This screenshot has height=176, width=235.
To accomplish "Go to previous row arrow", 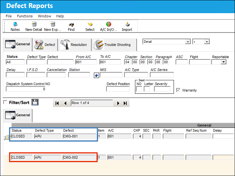I will [65, 103].
